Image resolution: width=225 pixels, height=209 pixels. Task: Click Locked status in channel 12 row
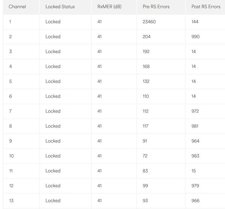pos(53,186)
